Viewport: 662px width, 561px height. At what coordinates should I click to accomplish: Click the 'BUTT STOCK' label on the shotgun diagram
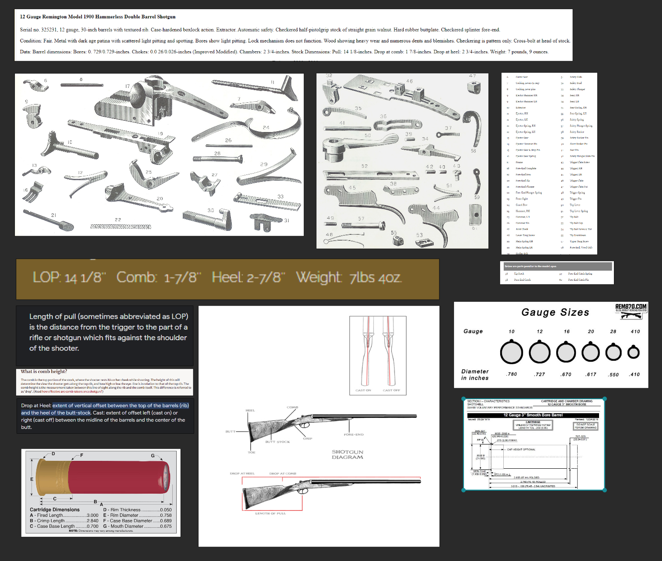278,442
